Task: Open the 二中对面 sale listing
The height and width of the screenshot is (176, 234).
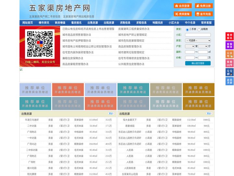Action: (x=32, y=126)
